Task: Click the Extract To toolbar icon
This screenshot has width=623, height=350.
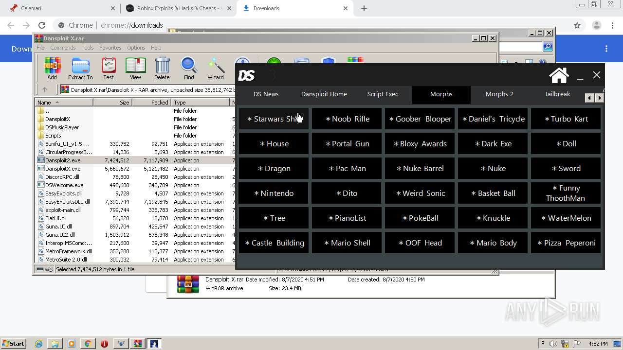Action: click(80, 68)
